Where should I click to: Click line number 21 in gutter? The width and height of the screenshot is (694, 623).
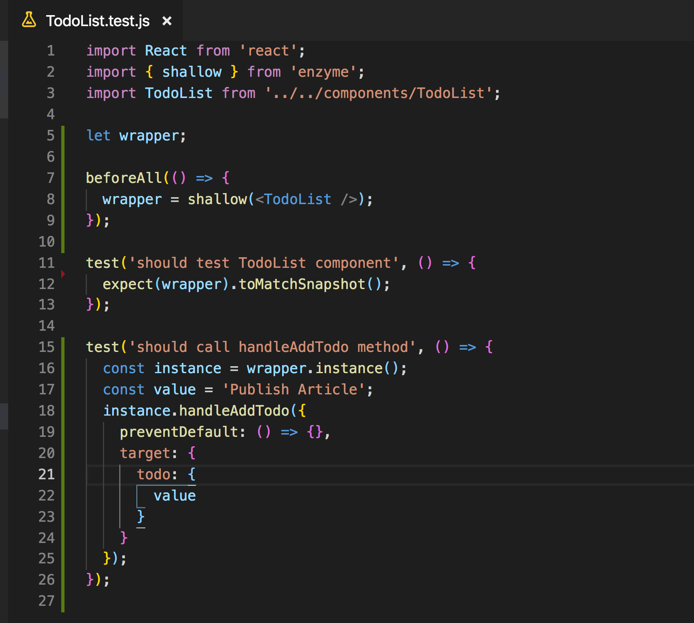pyautogui.click(x=47, y=474)
